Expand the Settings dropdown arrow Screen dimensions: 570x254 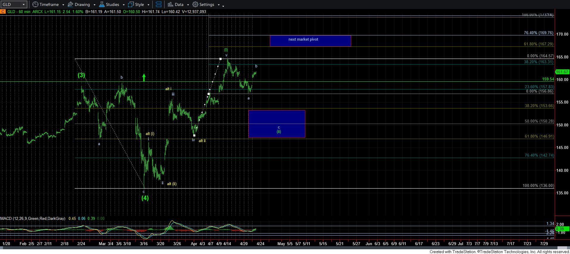click(x=219, y=5)
